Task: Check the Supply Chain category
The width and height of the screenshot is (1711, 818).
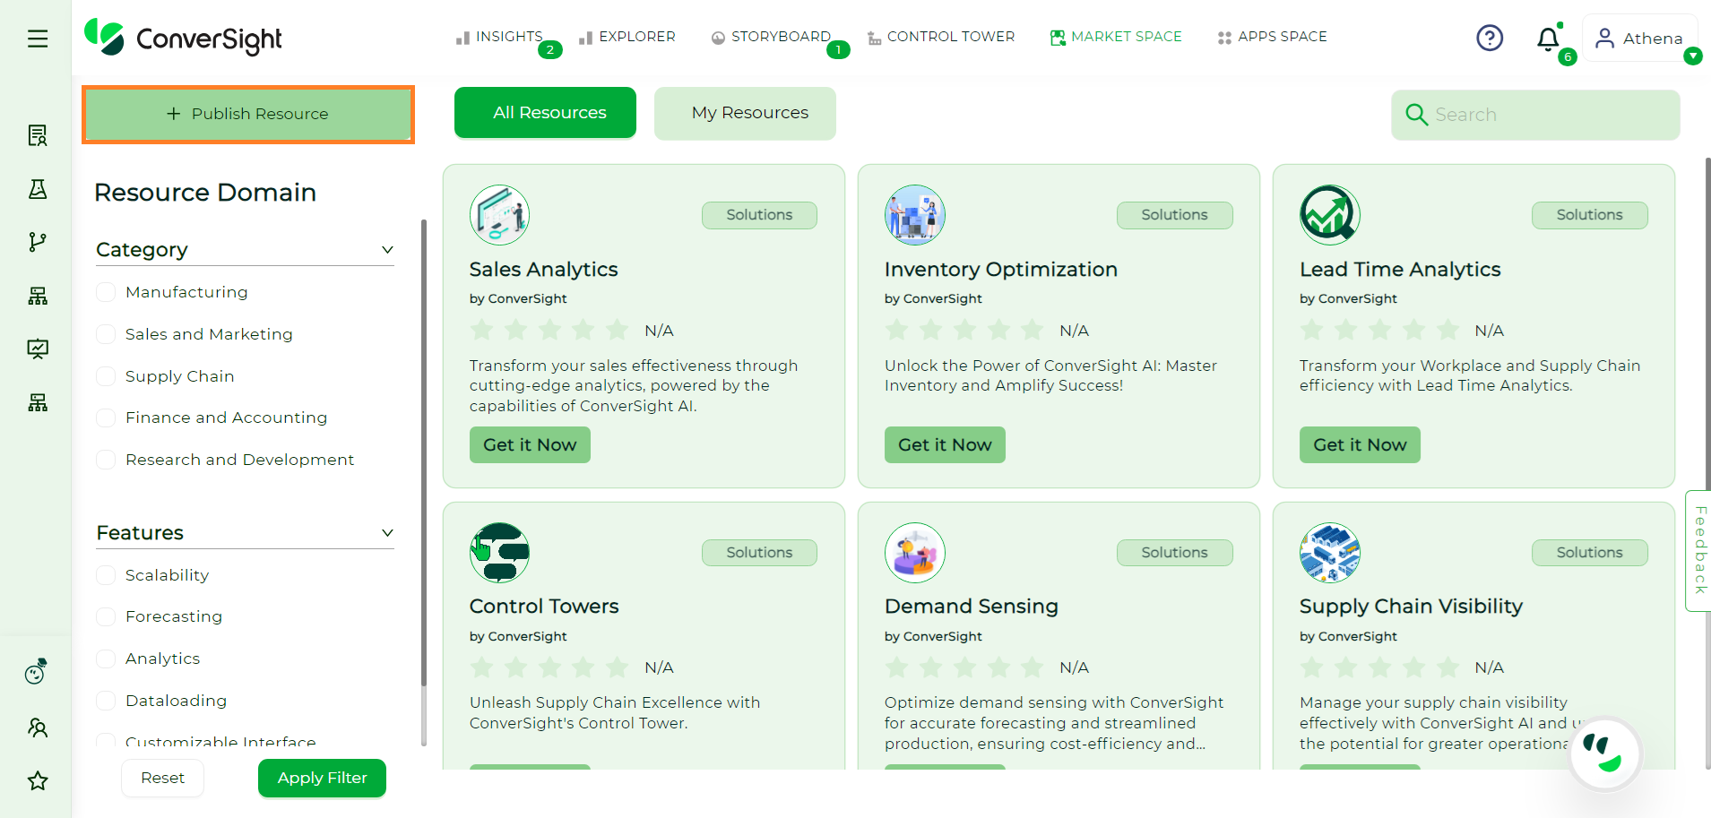Action: 106,376
